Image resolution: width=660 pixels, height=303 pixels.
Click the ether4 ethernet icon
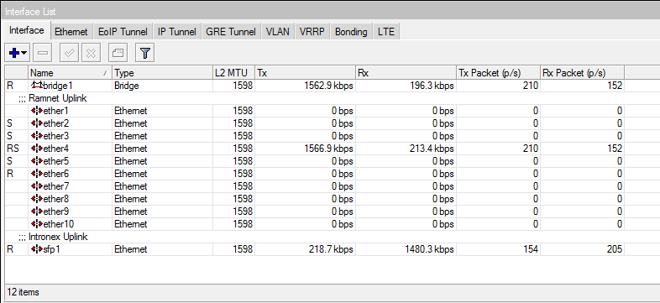click(x=37, y=149)
